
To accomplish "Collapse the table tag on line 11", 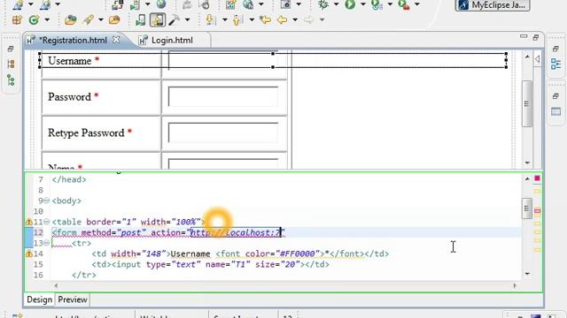I will [47, 222].
